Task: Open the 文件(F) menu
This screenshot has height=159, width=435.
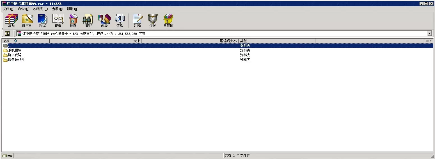Action: (8, 9)
